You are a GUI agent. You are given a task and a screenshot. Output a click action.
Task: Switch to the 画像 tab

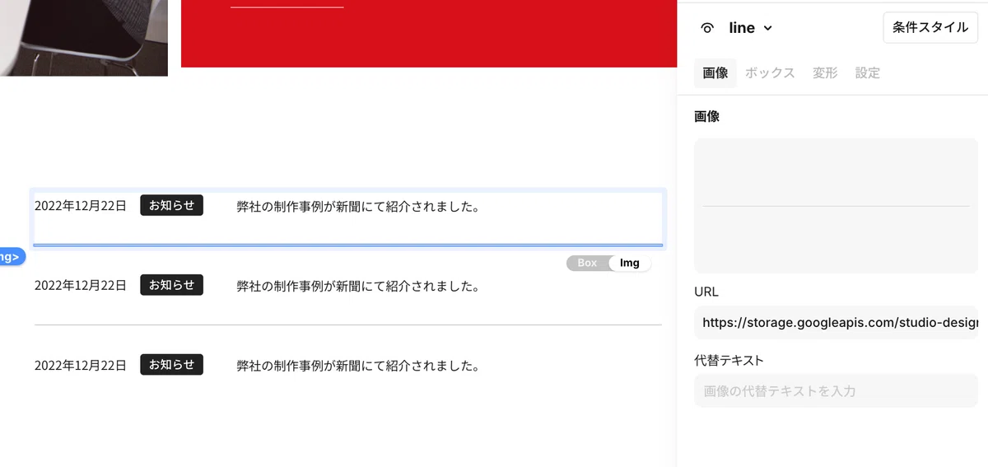click(x=715, y=72)
